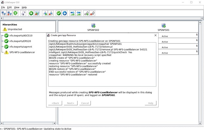Image resolution: width=204 pixels, height=130 pixels.
Task: Click the Extend Resource Hierarchy arrow icon
Action: (x=73, y=13)
